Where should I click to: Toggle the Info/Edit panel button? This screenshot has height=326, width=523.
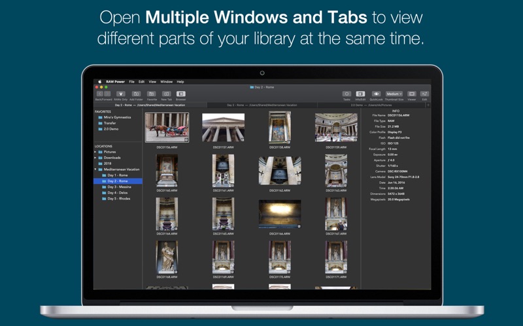(x=360, y=94)
